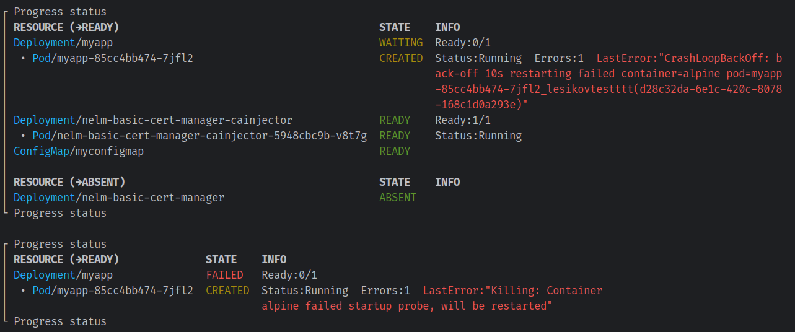
Task: Select the cainjector-5948cbc9b-v8t7g pod entry
Action: pos(200,136)
